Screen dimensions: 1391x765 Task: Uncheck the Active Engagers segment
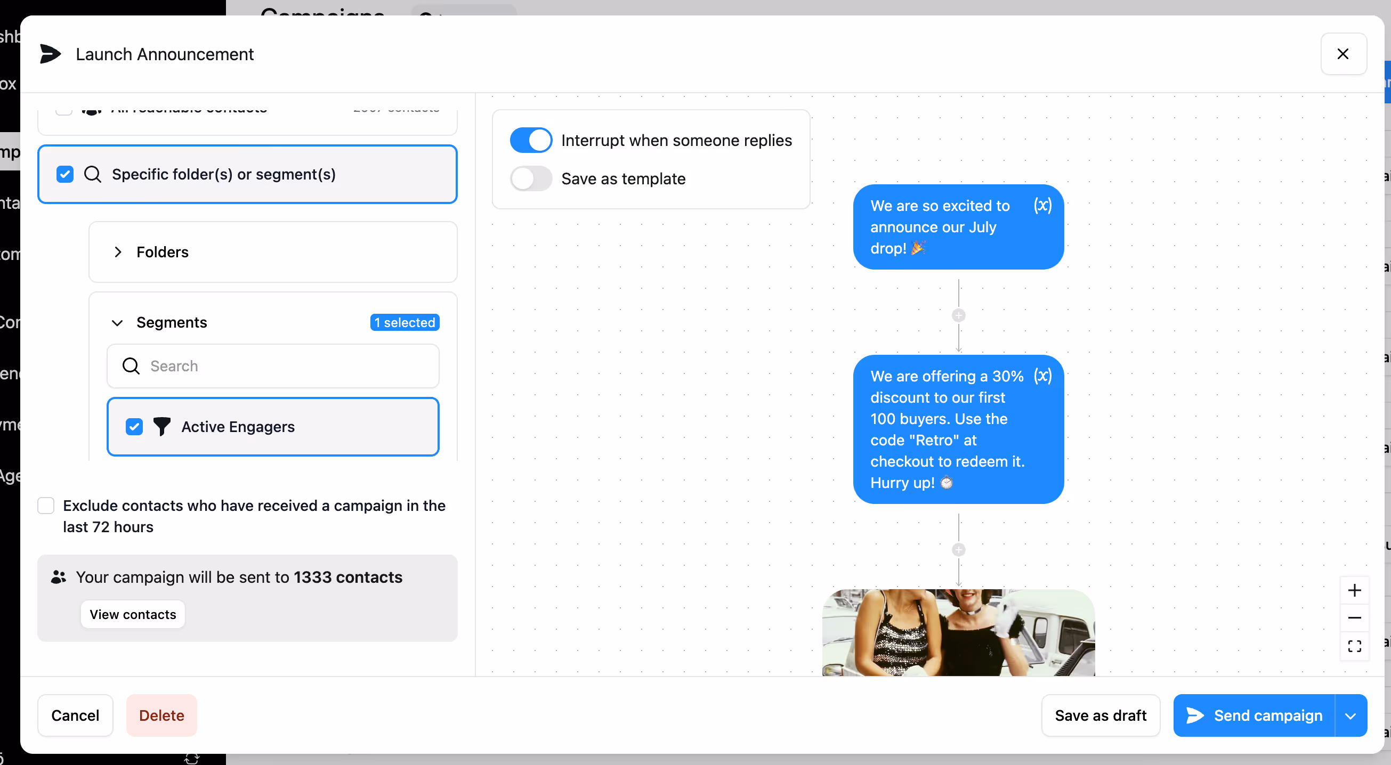[134, 427]
